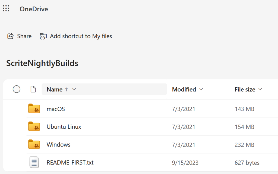Click the Windows shared folder icon
Viewport: 278px width, 174px height.
(x=34, y=144)
